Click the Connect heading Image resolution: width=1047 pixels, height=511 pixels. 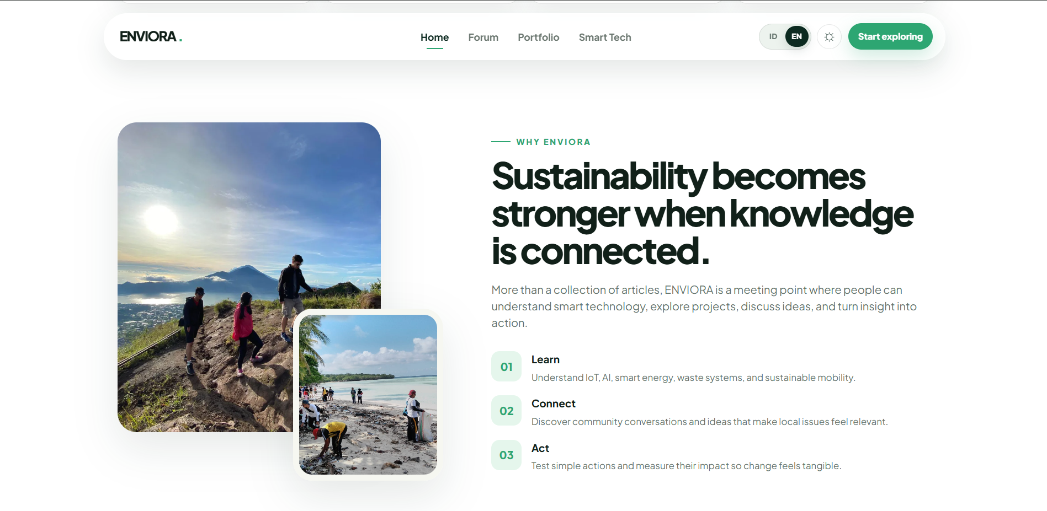pos(553,404)
